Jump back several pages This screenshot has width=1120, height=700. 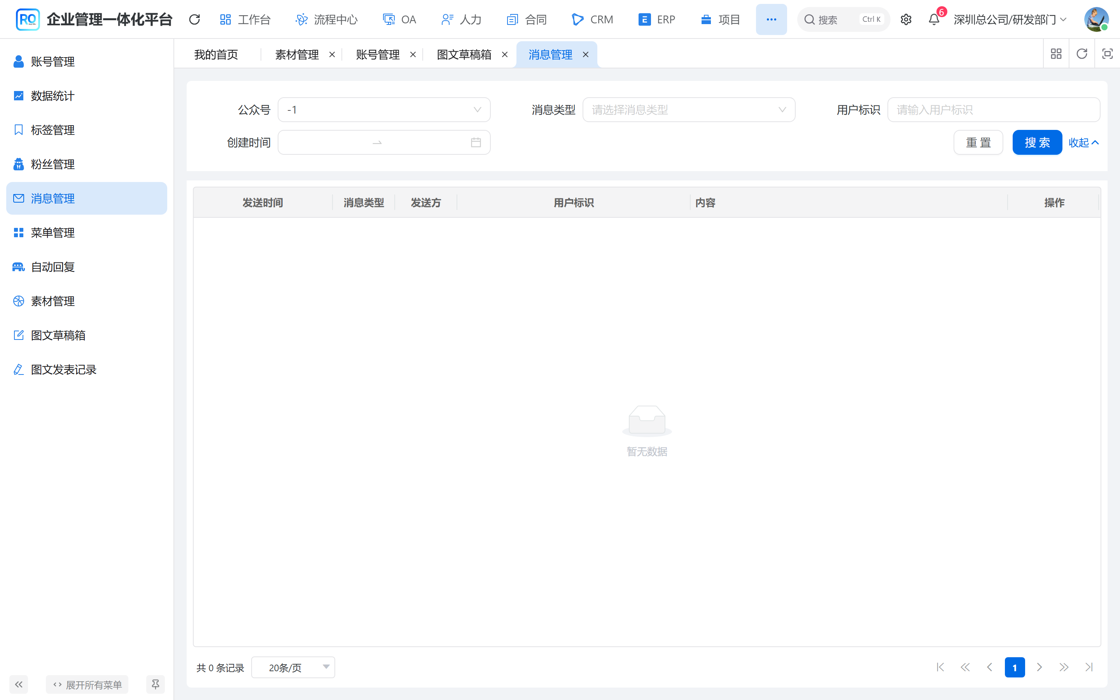[x=965, y=667]
